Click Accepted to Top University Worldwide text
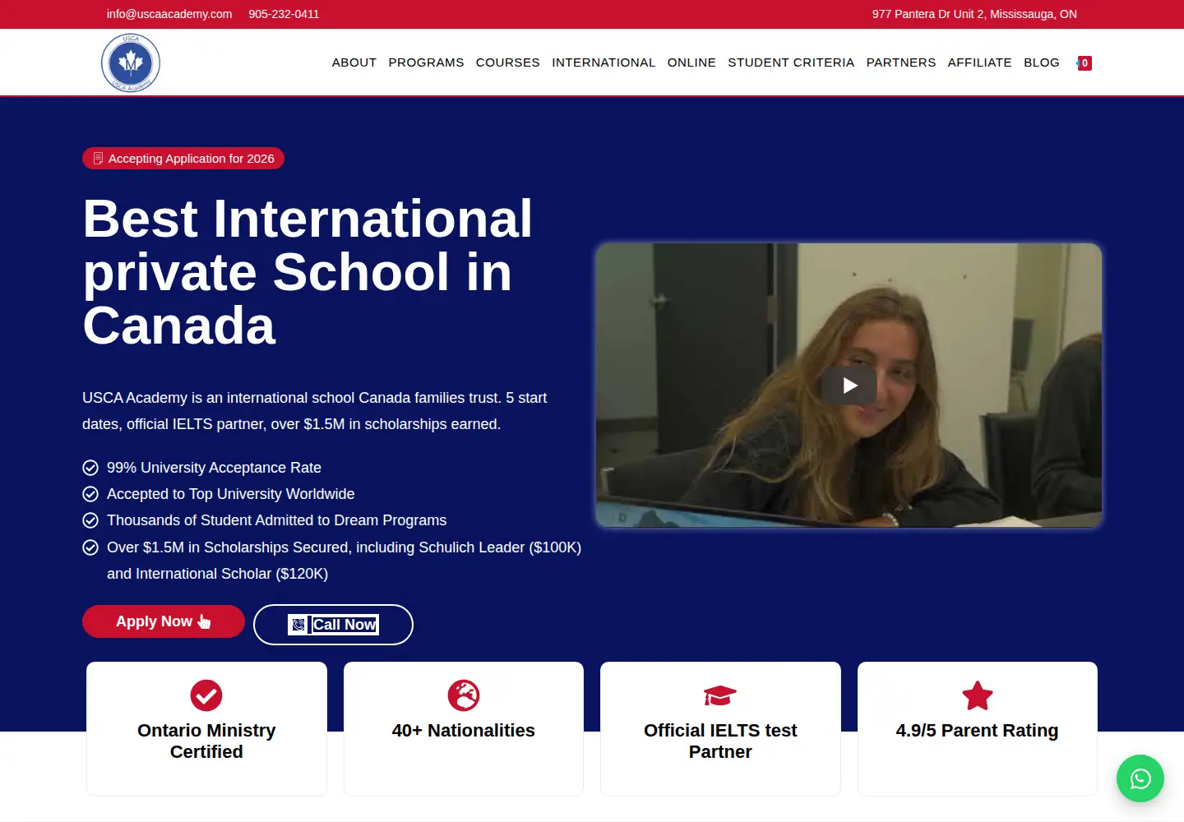The width and height of the screenshot is (1184, 822). (231, 494)
